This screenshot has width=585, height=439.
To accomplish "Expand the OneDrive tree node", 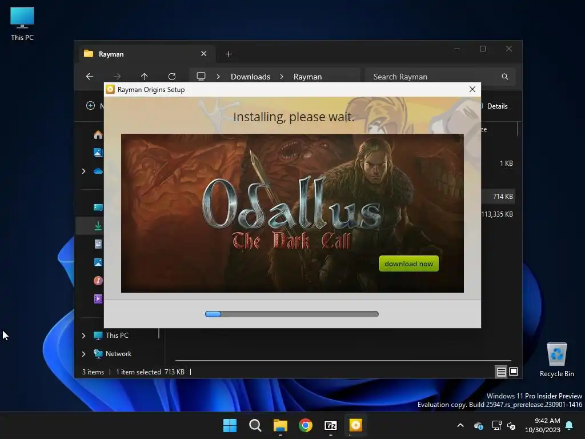I will (83, 171).
